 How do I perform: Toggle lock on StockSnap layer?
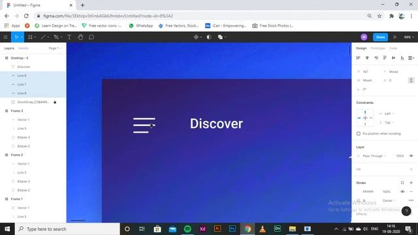tap(55, 102)
